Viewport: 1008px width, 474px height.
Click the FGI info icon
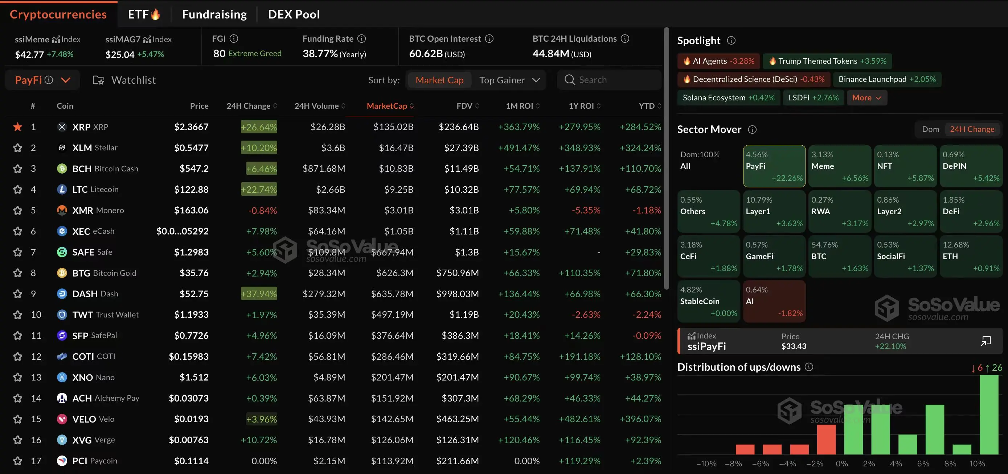point(234,39)
